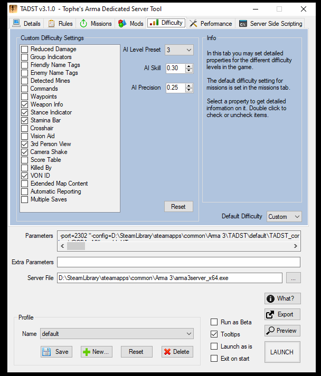Select Automatic Reporting item
321x376 pixels.
tap(56, 191)
